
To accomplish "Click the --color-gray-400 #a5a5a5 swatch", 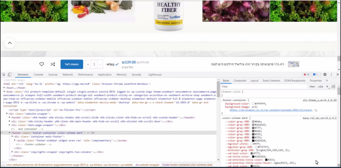I will click(x=253, y=125).
